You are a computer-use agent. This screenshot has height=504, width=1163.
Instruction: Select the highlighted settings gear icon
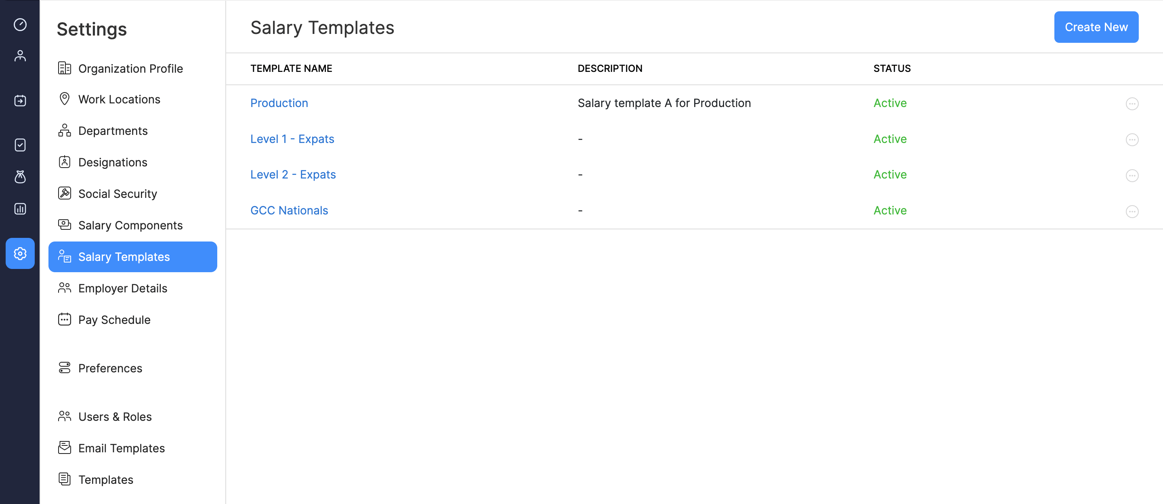20,253
